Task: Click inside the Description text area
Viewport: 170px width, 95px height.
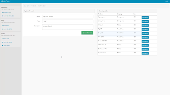Action: pyautogui.click(x=68, y=27)
